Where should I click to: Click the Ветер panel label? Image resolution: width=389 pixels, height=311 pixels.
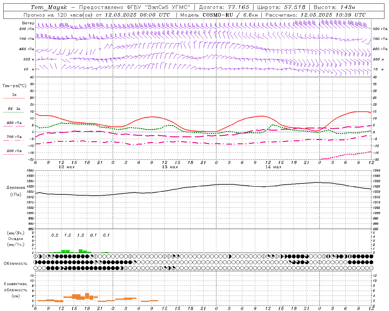point(28,23)
